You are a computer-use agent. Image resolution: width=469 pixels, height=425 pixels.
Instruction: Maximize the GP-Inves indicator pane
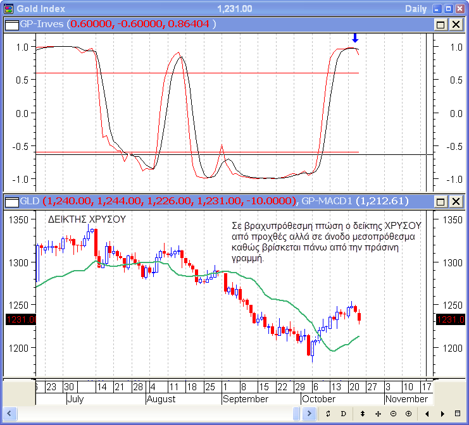441,24
